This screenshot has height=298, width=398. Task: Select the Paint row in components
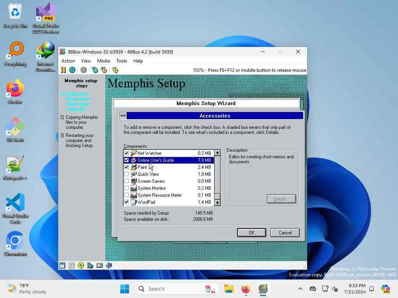click(x=169, y=167)
